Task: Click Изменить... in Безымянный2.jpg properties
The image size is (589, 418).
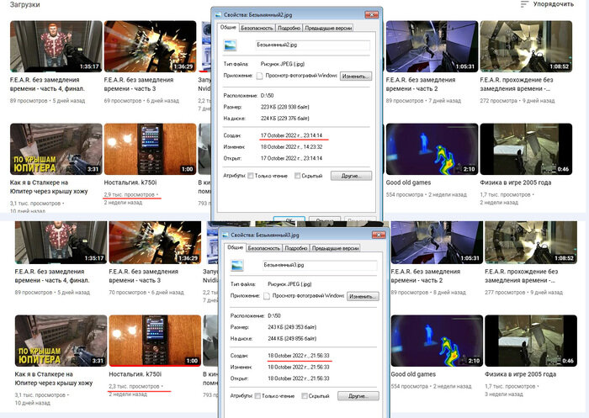Action: [x=356, y=77]
